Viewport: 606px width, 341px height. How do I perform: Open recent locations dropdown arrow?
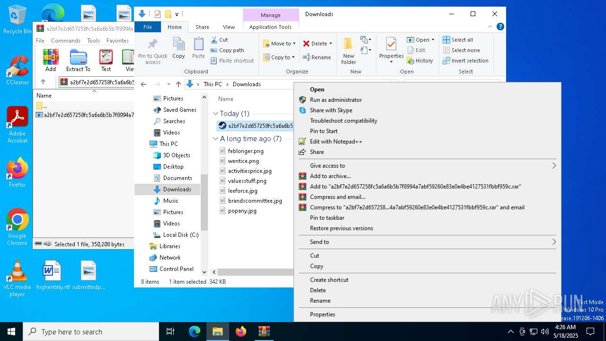pyautogui.click(x=169, y=84)
